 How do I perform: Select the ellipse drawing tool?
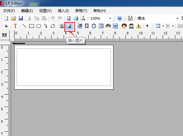39,26
